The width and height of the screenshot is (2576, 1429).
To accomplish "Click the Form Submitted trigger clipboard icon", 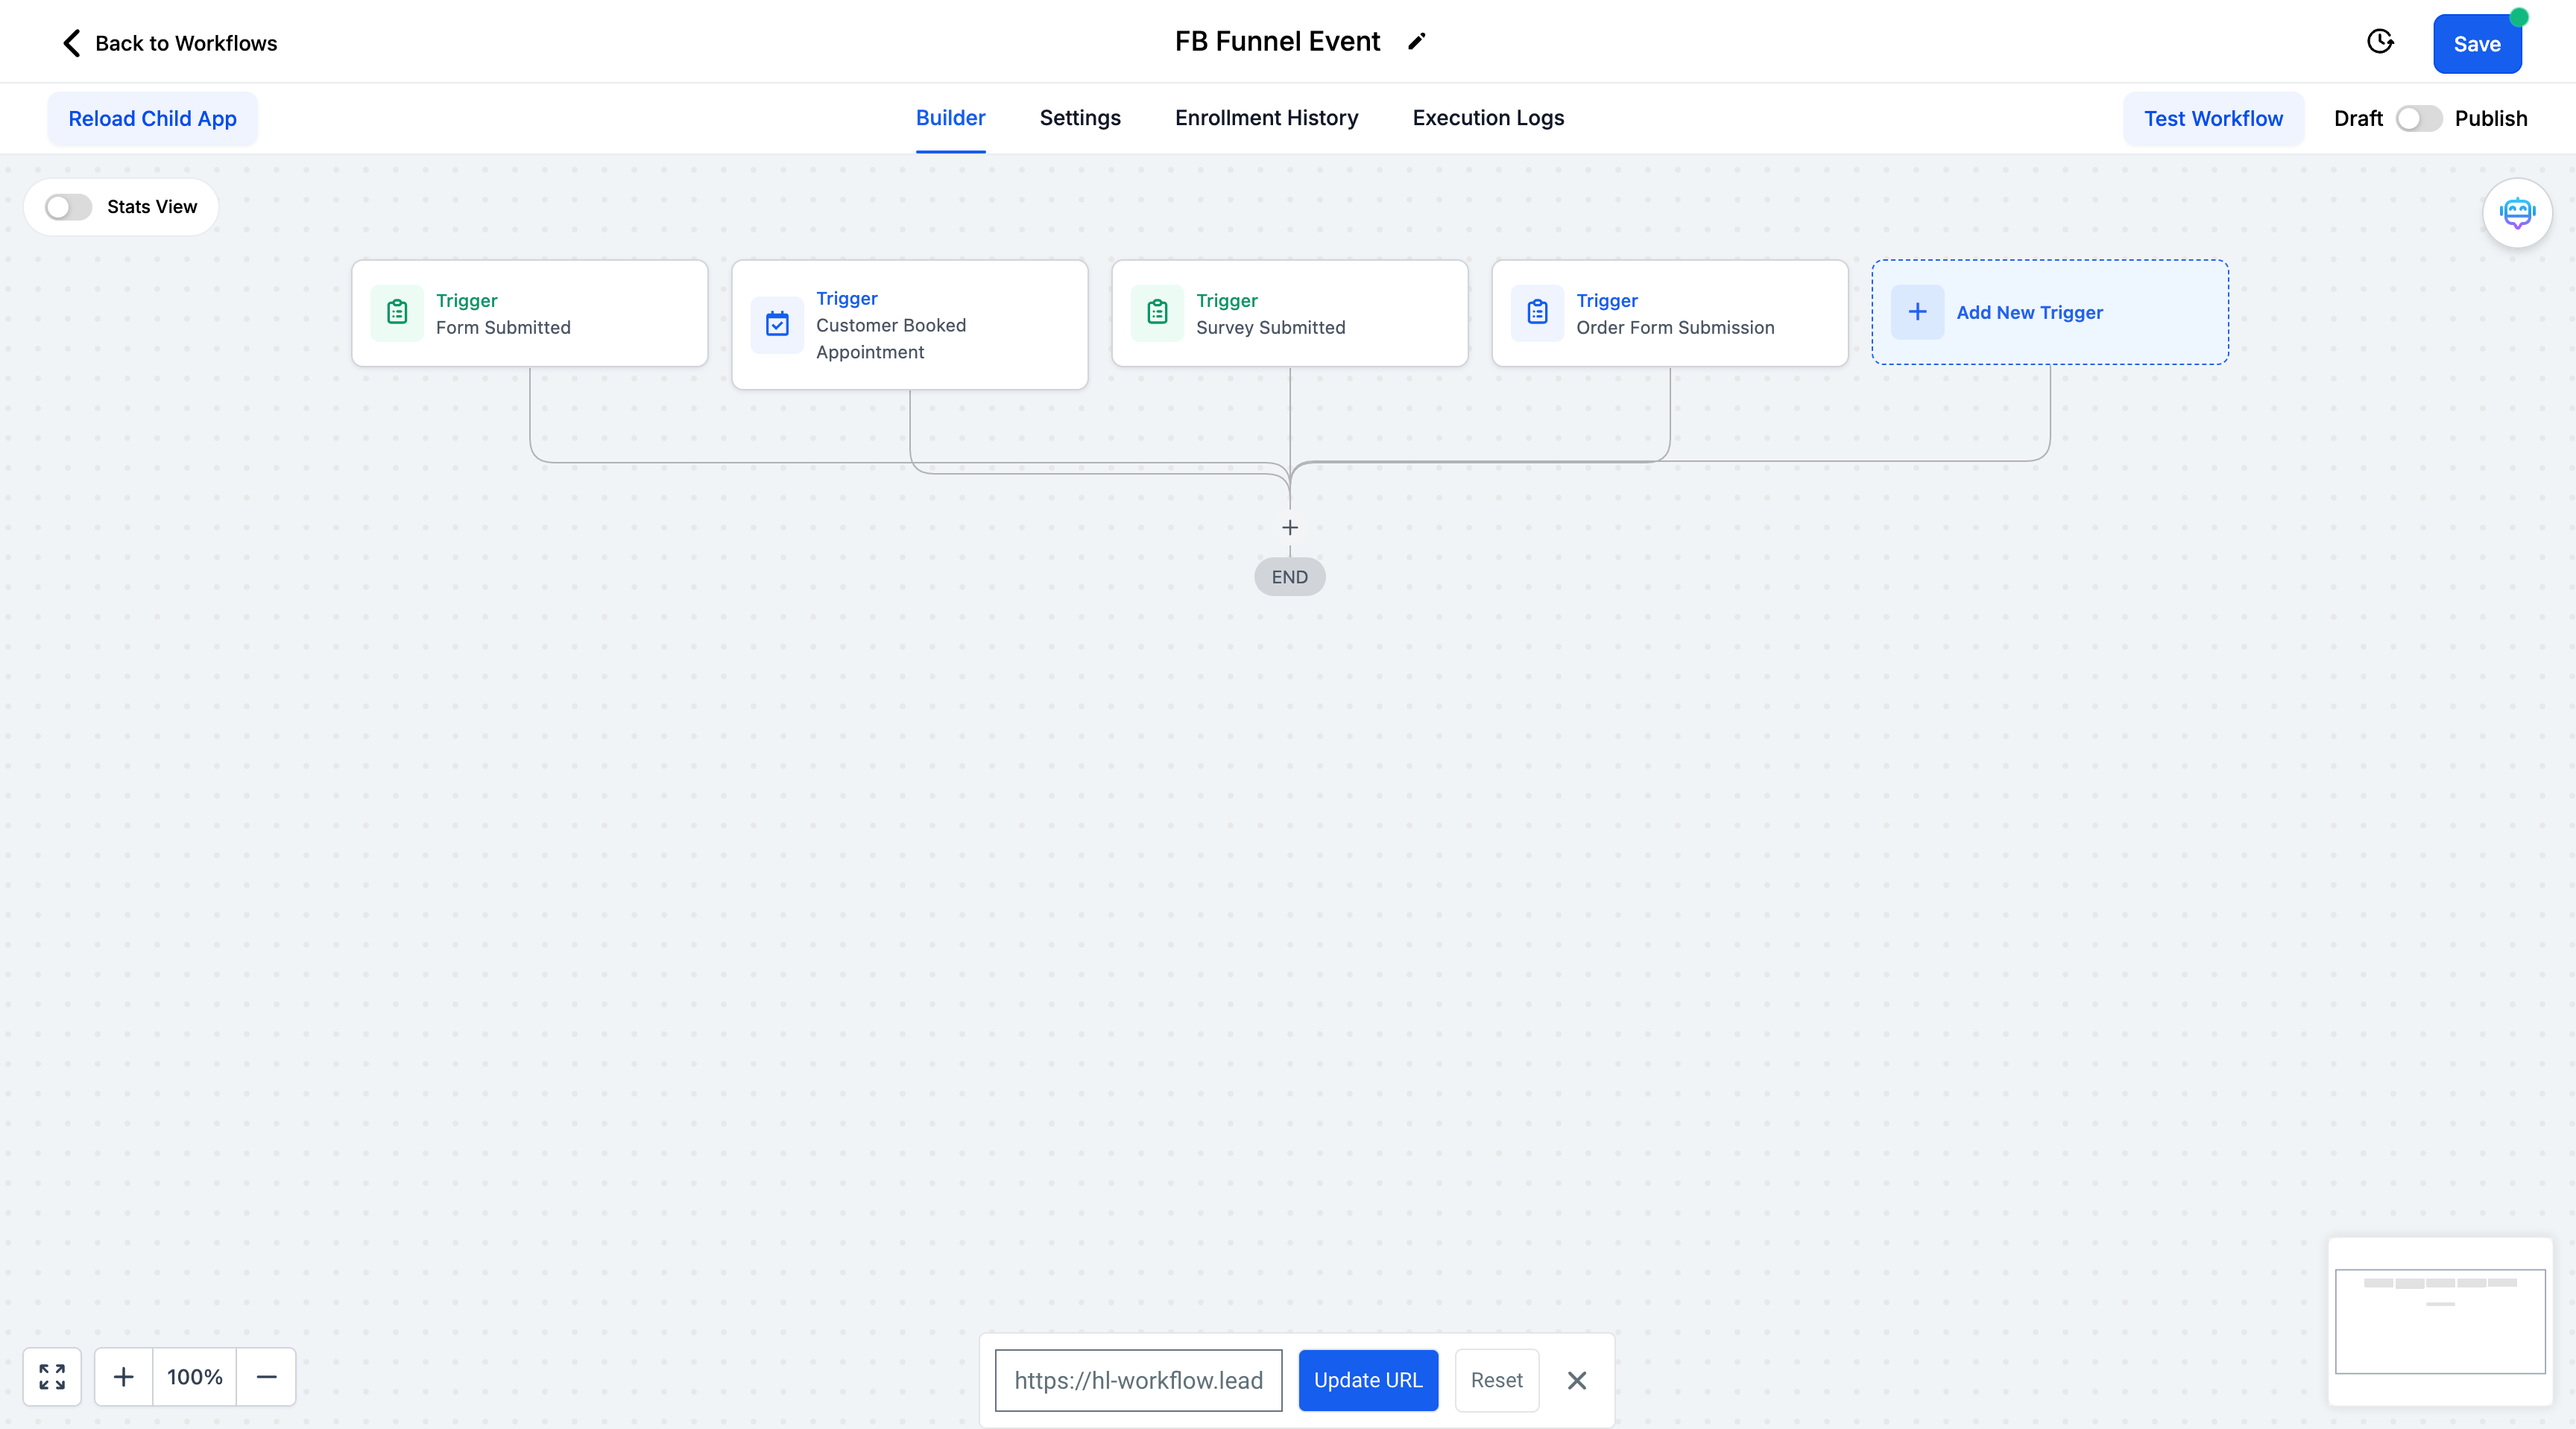I will pos(397,313).
